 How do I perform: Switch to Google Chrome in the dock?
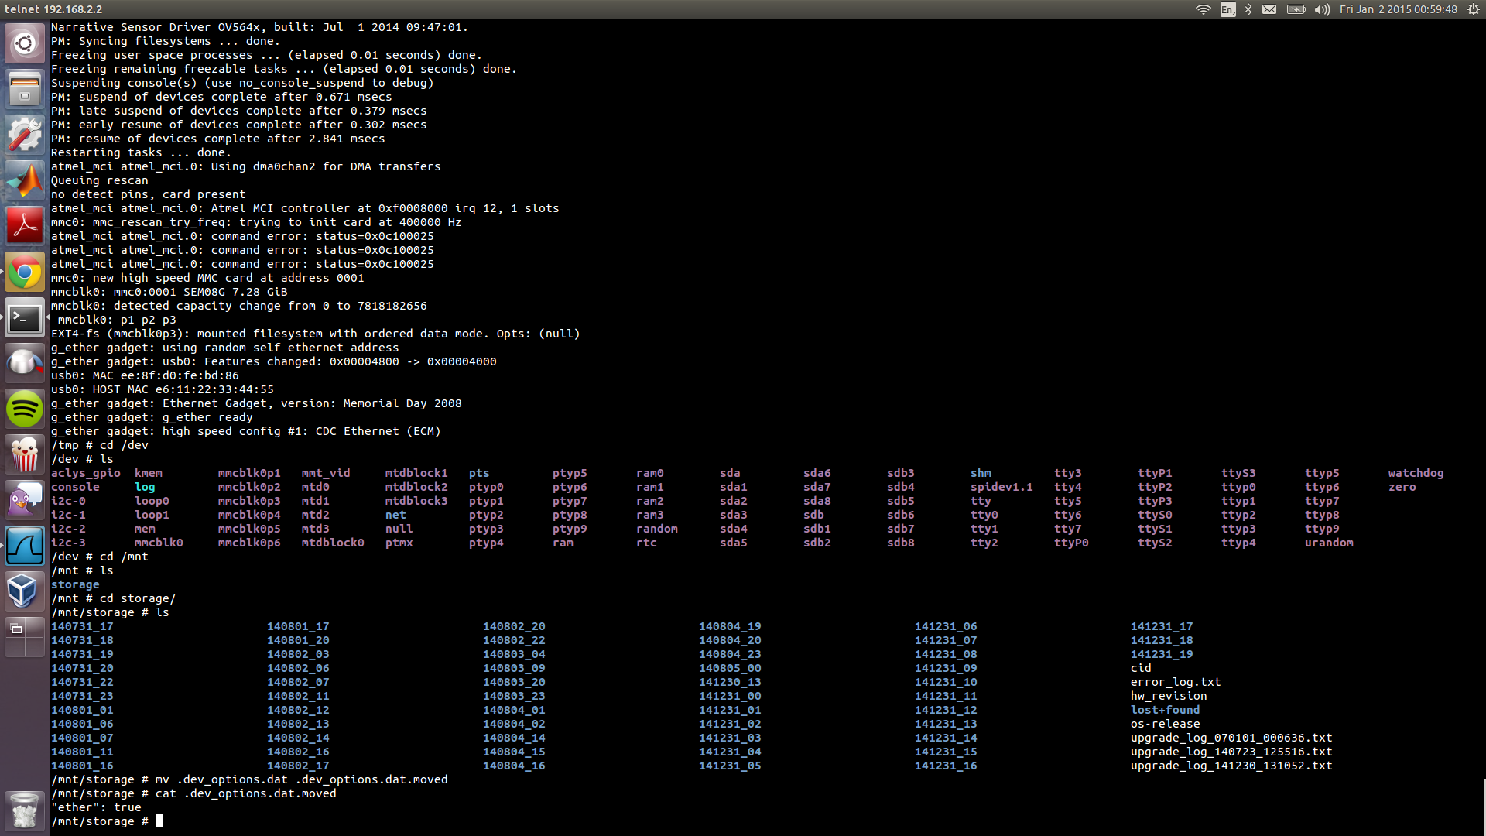coord(25,272)
